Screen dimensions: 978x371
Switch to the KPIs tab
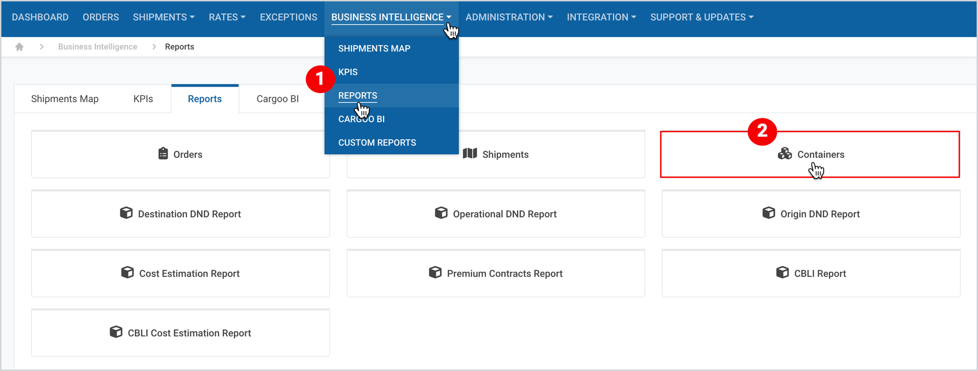click(143, 99)
